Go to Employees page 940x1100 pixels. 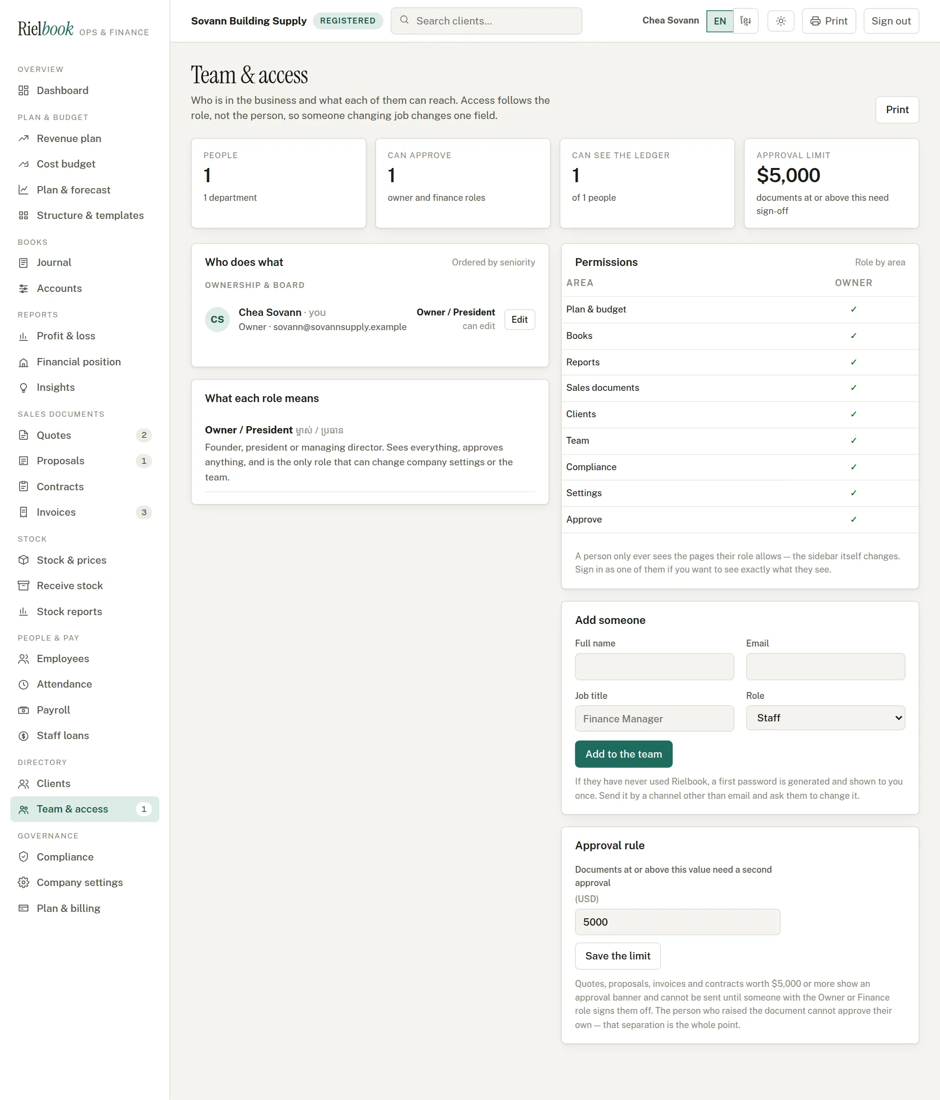pos(84,659)
